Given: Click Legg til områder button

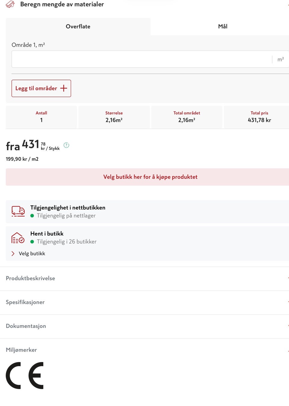Looking at the screenshot, I should (41, 88).
